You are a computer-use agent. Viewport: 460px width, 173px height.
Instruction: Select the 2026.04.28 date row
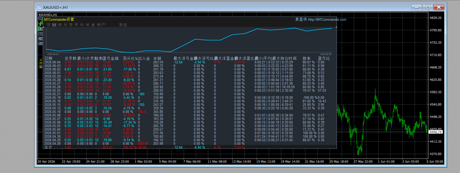pyautogui.click(x=52, y=144)
